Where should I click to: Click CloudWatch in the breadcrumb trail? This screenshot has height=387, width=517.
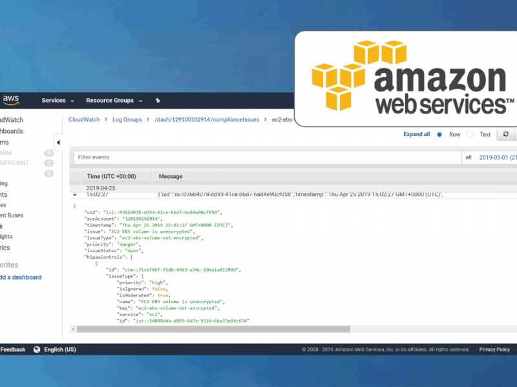point(83,119)
